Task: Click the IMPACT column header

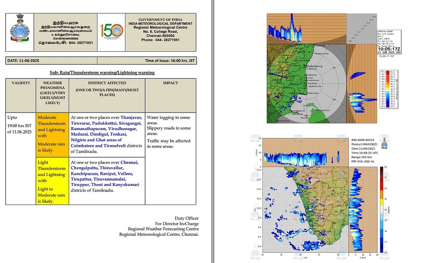Action: (x=170, y=83)
